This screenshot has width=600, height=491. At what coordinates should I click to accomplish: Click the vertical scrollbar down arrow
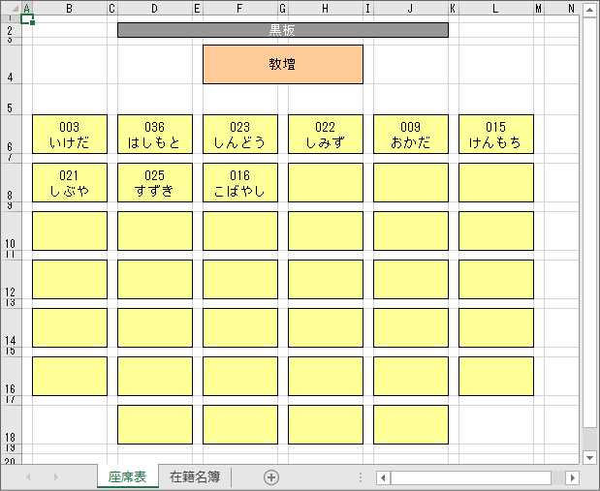(589, 457)
